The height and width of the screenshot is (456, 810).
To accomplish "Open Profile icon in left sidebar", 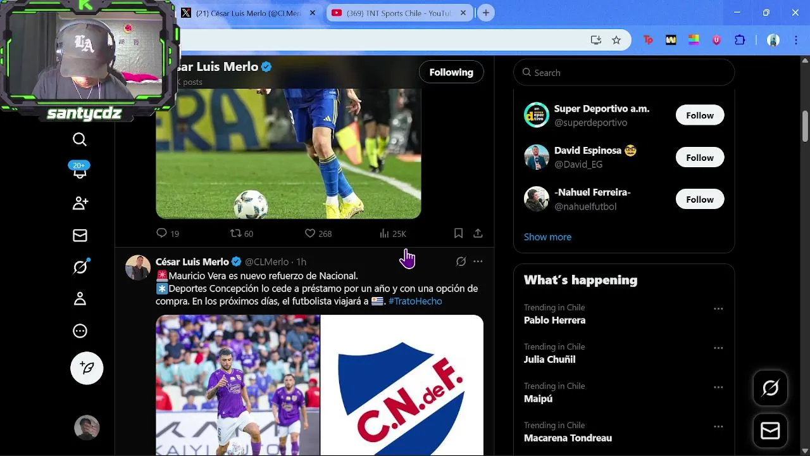I will pyautogui.click(x=80, y=299).
